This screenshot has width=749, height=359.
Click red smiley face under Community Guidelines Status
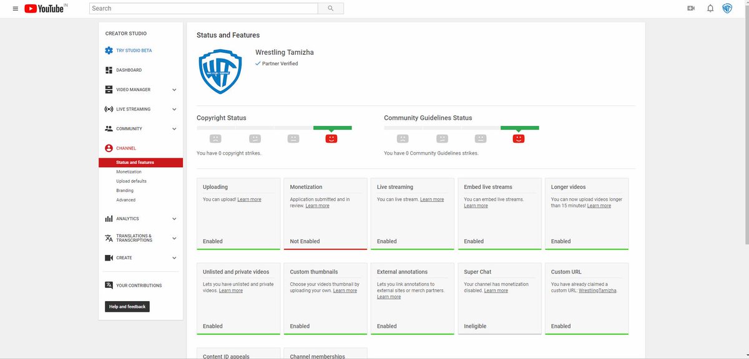(519, 138)
